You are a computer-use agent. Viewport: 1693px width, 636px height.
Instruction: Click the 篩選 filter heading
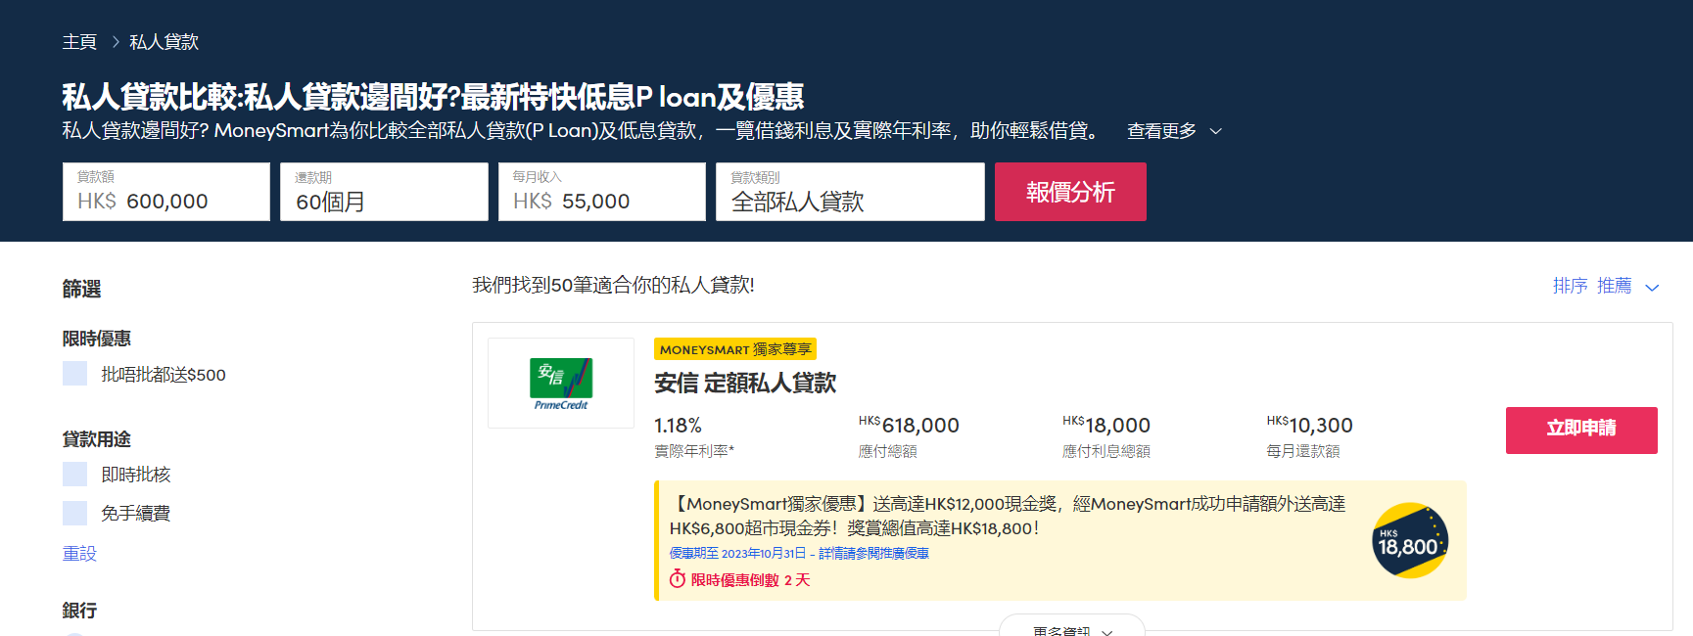click(x=81, y=289)
